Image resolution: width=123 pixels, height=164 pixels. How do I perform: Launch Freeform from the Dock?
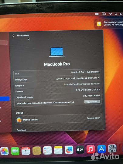(x=69, y=150)
